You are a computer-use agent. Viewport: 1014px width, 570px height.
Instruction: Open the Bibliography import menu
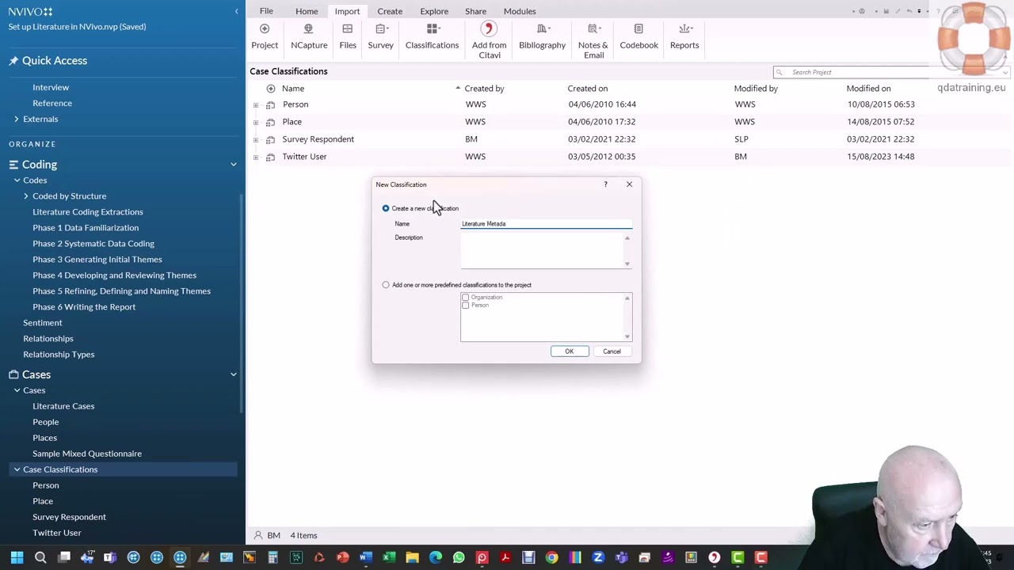pyautogui.click(x=542, y=36)
